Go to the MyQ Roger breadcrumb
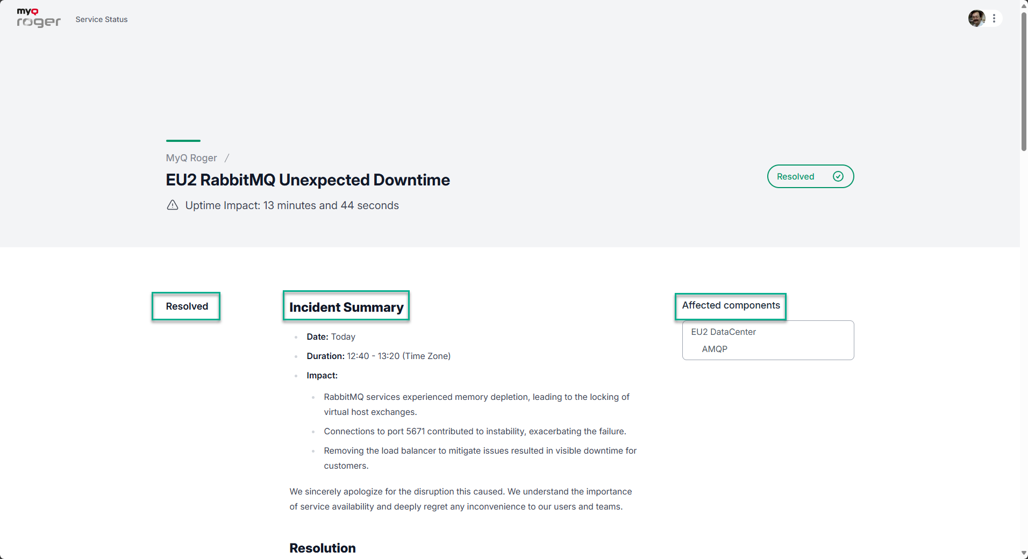Viewport: 1028px width, 559px height. pyautogui.click(x=191, y=158)
